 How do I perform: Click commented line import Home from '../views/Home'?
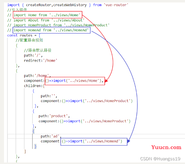(x=44, y=15)
